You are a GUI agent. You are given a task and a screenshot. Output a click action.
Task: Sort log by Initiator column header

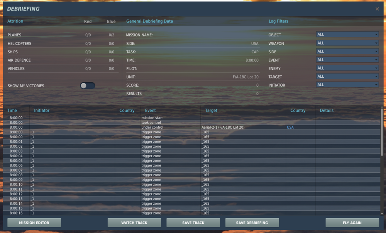[x=42, y=111]
